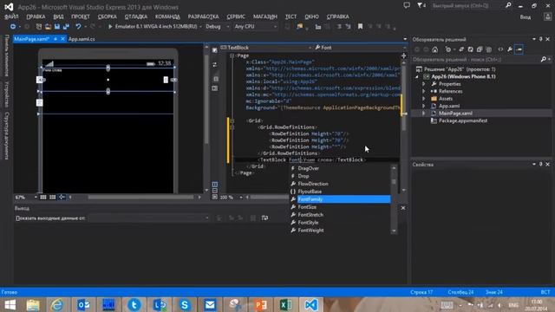Toggle word wrap icon in Output panel
Image resolution: width=555 pixels, height=312 pixels.
coord(264,218)
